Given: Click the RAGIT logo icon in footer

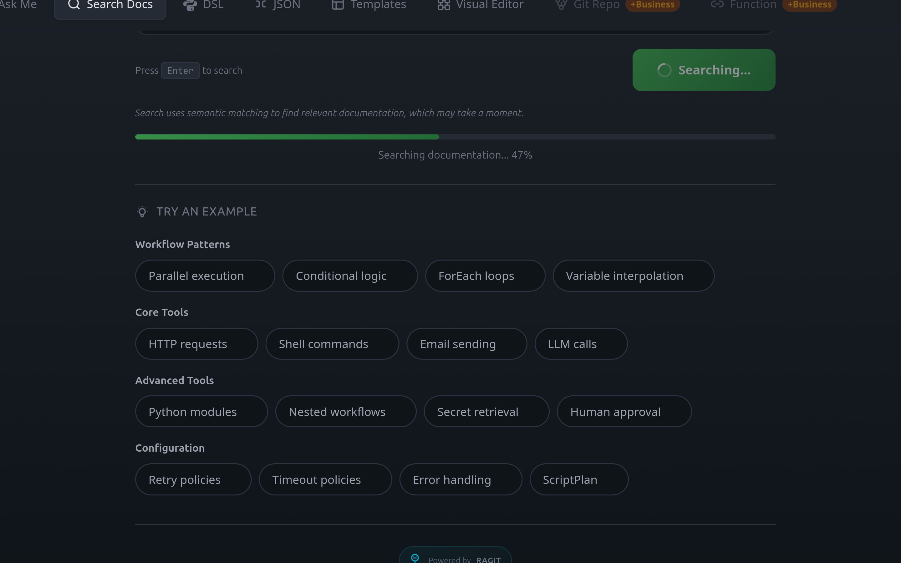Looking at the screenshot, I should [415, 557].
